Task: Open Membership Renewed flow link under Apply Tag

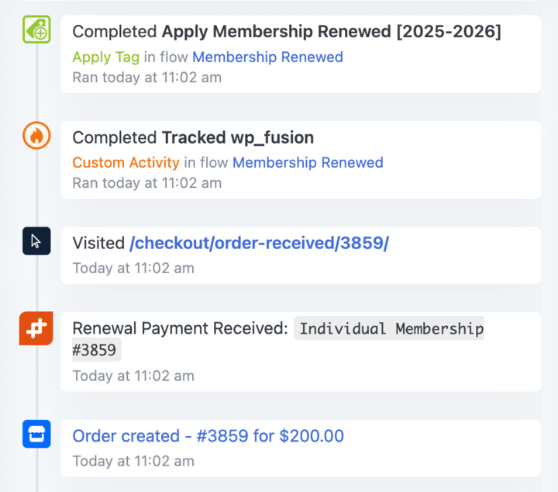Action: (267, 57)
